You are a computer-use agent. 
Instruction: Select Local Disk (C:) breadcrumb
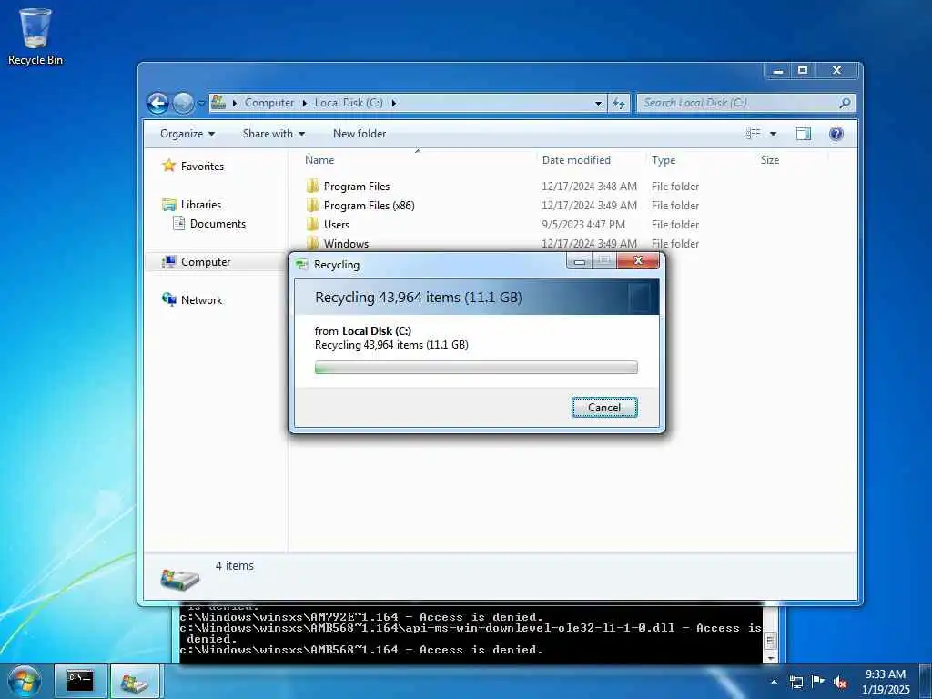(349, 103)
